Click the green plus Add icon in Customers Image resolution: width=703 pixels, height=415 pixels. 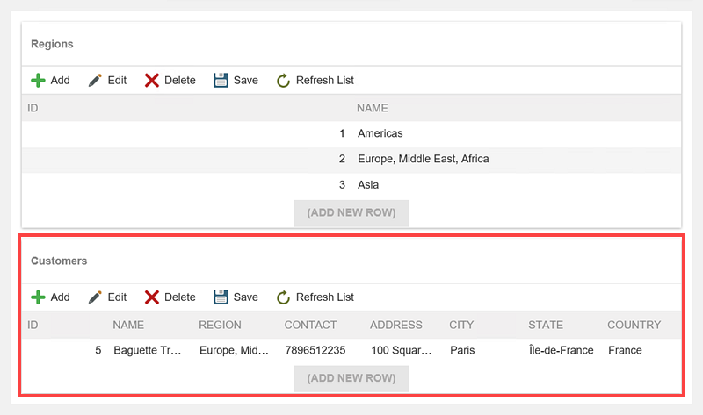click(x=38, y=297)
